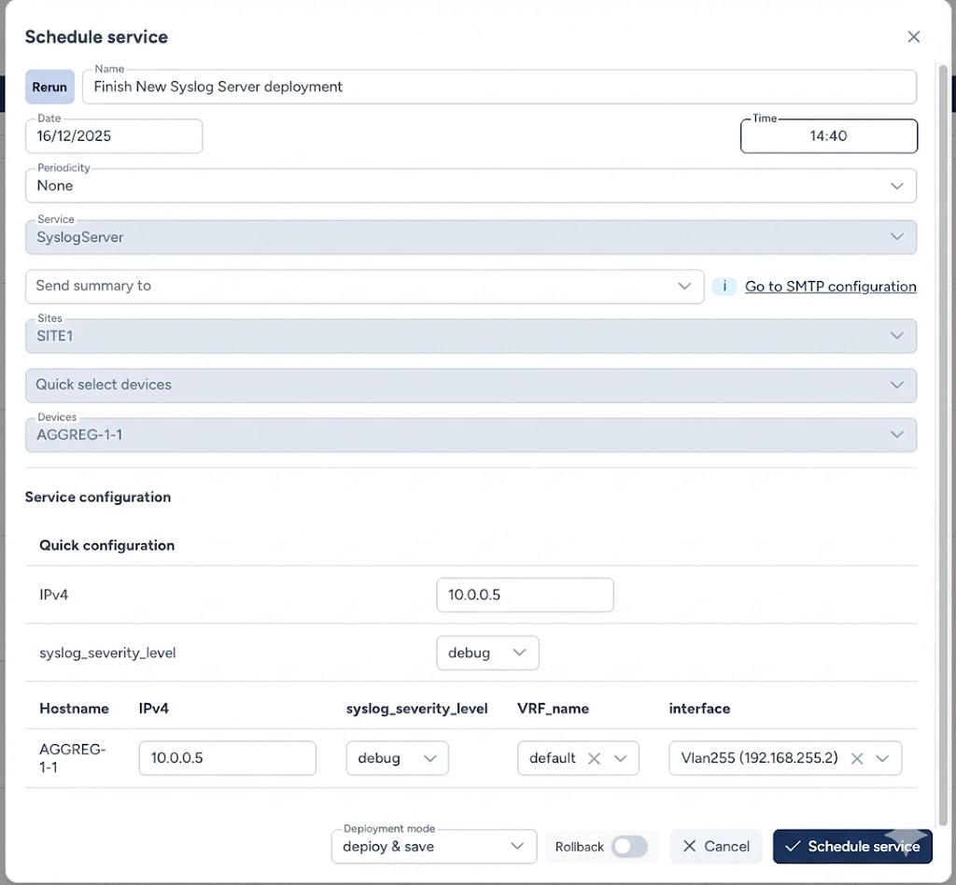This screenshot has width=956, height=885.
Task: Go to SMTP configuration
Action: pos(830,287)
